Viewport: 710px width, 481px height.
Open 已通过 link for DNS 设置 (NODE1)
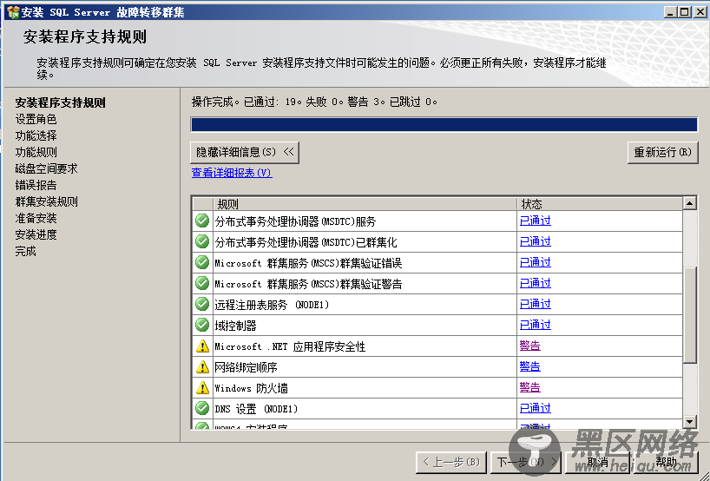coord(536,408)
